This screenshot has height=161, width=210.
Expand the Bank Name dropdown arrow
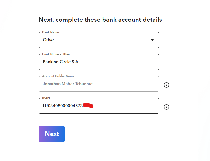pos(152,40)
